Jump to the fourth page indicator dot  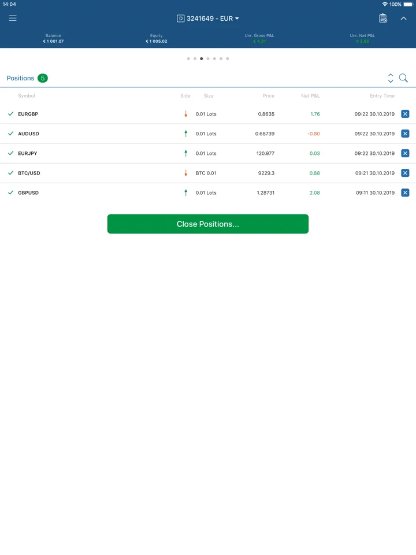[208, 59]
